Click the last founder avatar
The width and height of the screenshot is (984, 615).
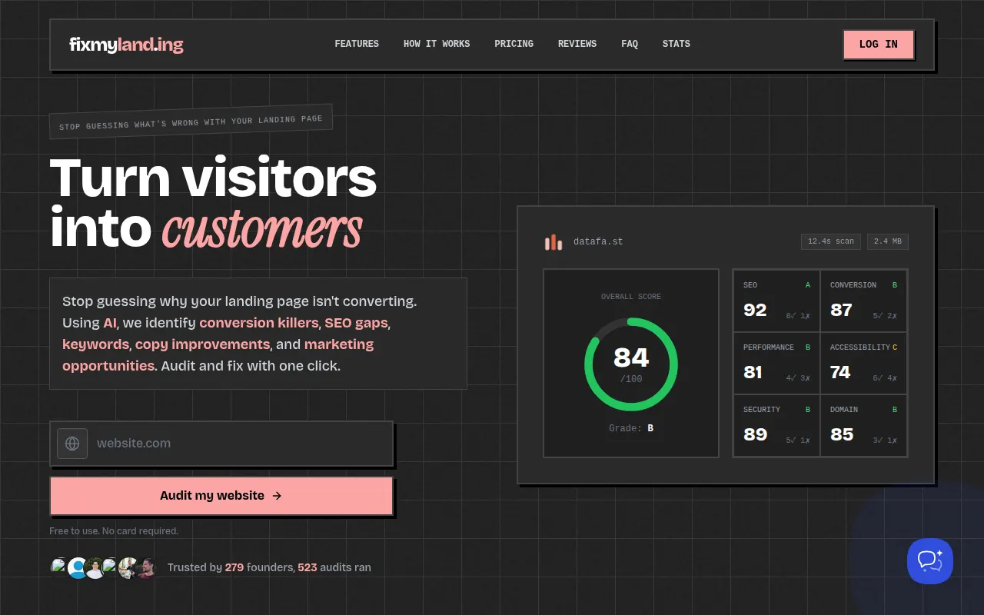click(x=146, y=568)
